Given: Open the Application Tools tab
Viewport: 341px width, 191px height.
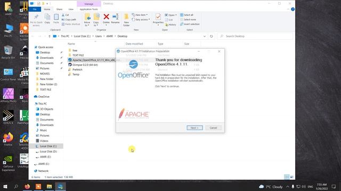Looking at the screenshot, I should point(89,10).
